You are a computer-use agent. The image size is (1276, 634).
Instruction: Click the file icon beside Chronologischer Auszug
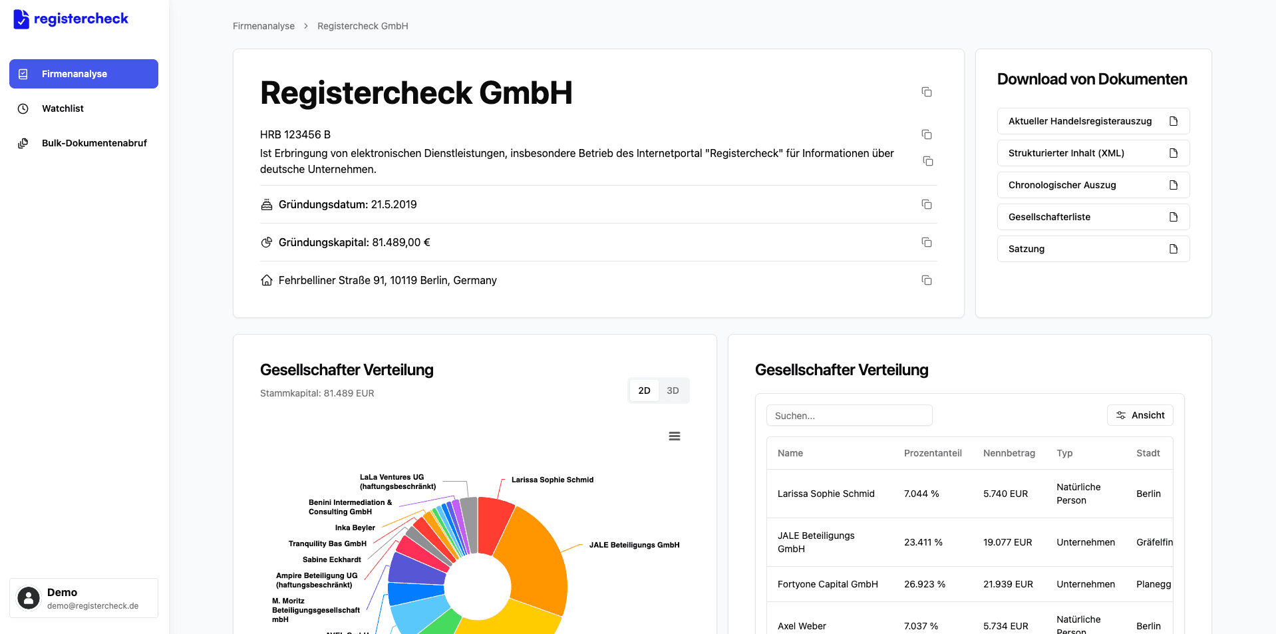click(x=1174, y=185)
